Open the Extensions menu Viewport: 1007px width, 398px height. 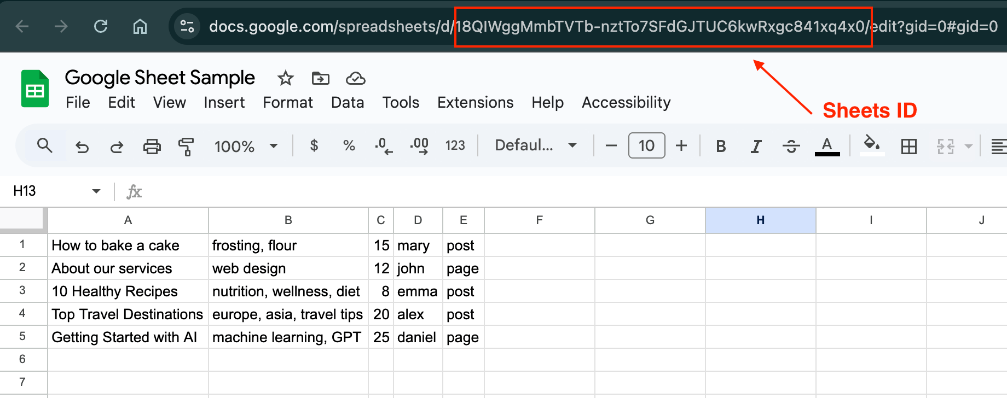coord(476,102)
